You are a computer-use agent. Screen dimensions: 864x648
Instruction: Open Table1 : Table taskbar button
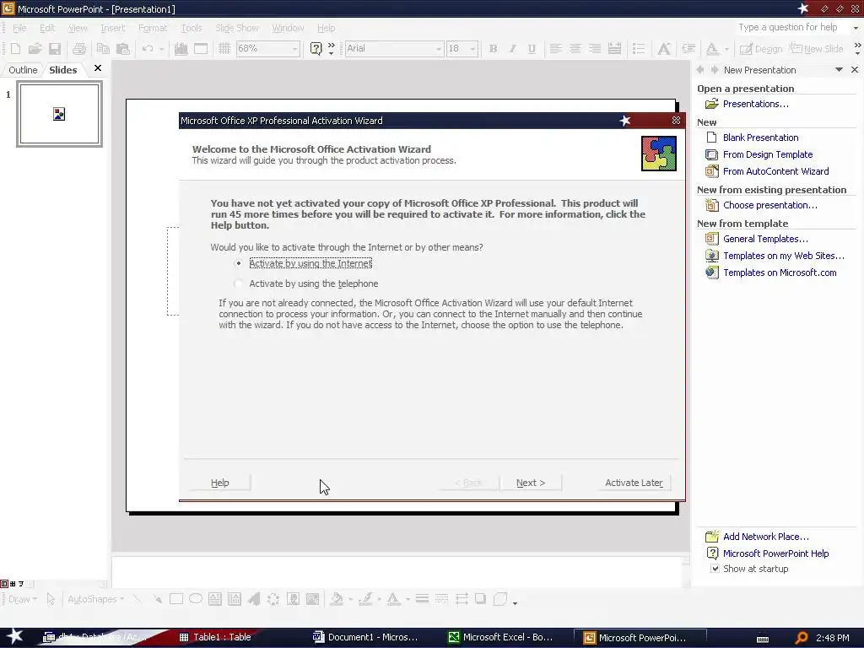tap(216, 637)
